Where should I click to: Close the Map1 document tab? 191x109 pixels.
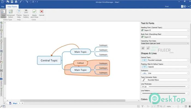pyautogui.click(x=22, y=103)
